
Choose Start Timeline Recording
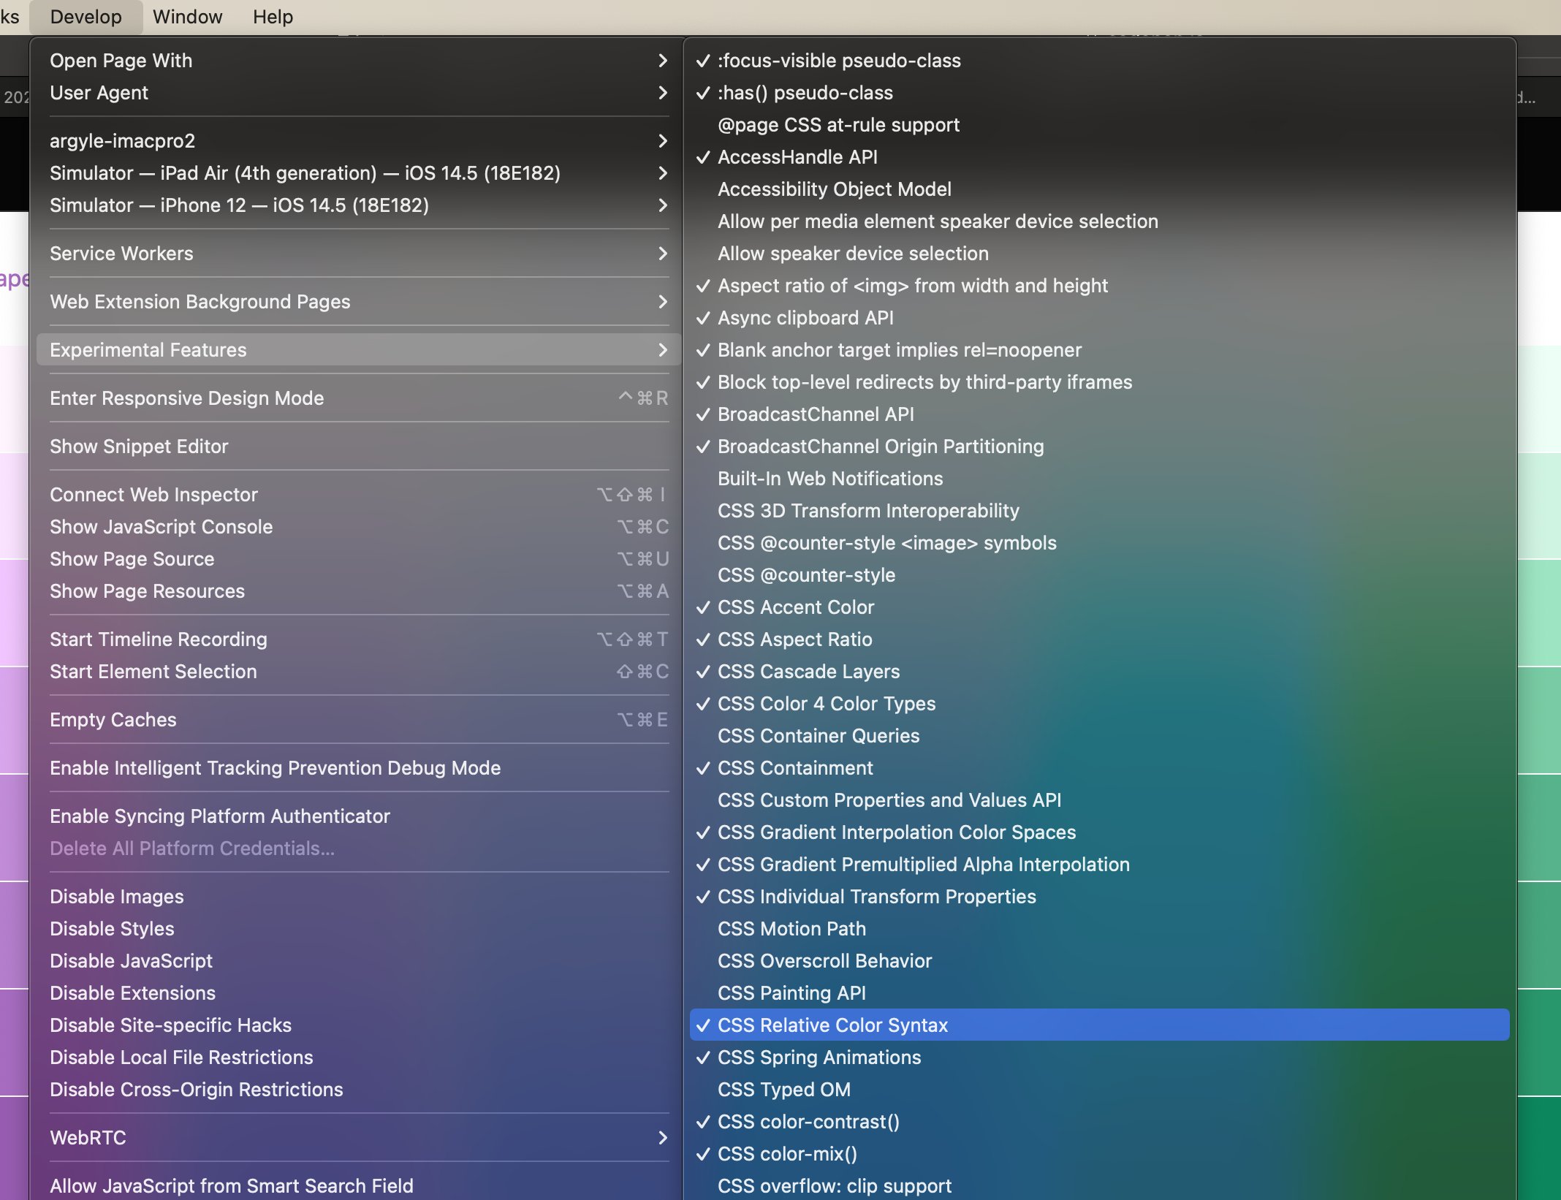(158, 639)
